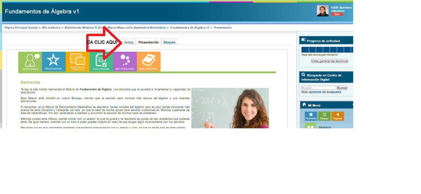Click the Vista general de alumnos button

point(329,61)
